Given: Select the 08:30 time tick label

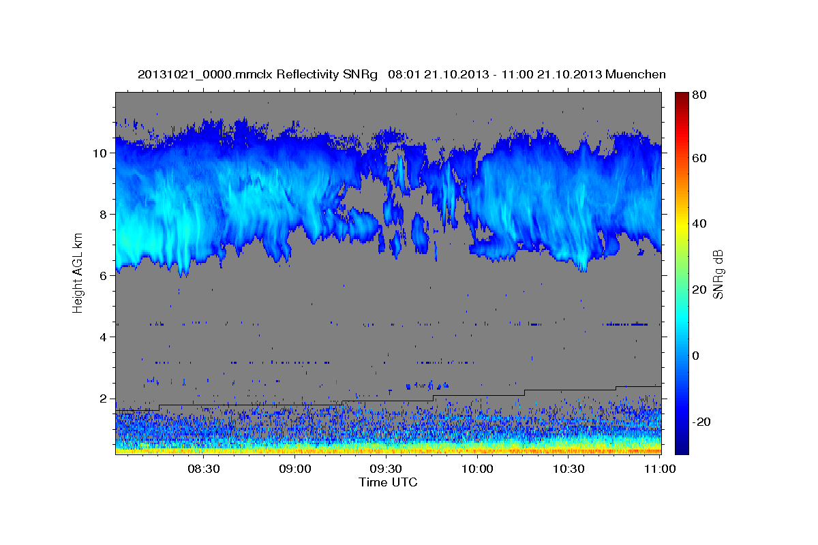Looking at the screenshot, I should [x=204, y=469].
